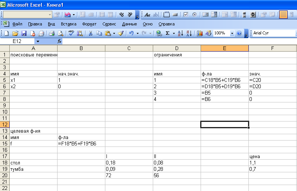297x191 pixels.
Task: Save the workbook with the floppy disk icon
Action: pyautogui.click(x=24, y=33)
